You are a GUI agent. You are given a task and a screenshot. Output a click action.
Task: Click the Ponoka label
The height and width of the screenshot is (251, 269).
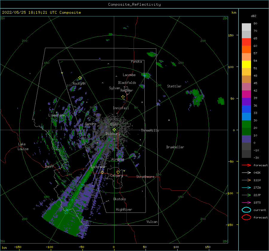click(136, 61)
